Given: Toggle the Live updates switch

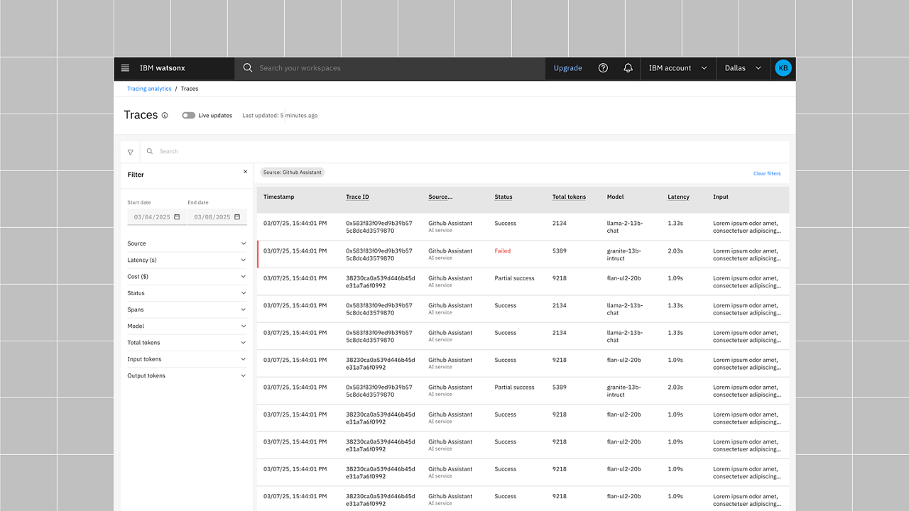Looking at the screenshot, I should click(x=188, y=115).
